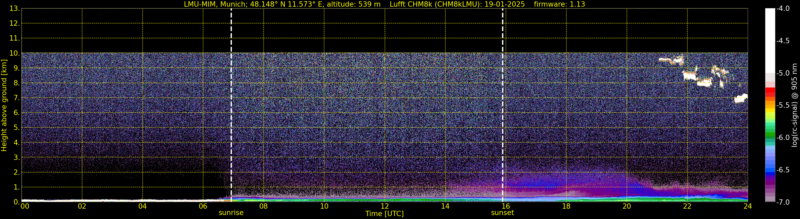This screenshot has height=219, width=800.
Task: Click the 24 time tick label
Action: [748, 206]
